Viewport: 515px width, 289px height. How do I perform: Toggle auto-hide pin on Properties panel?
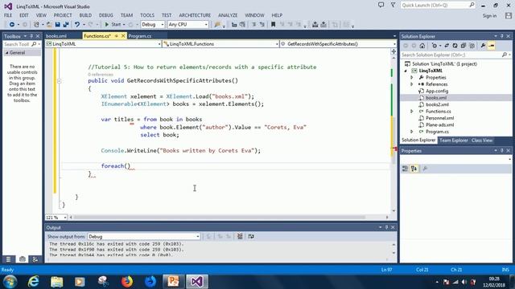pyautogui.click(x=502, y=151)
